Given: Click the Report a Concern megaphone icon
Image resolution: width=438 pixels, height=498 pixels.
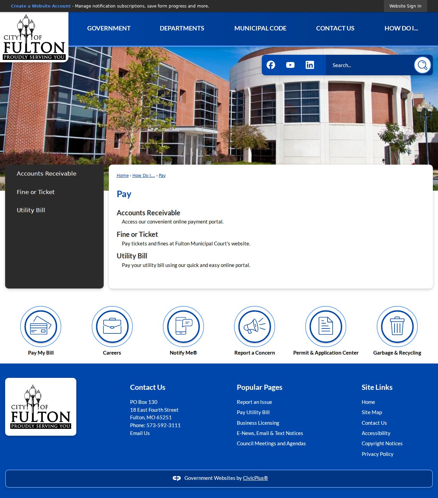Looking at the screenshot, I should [255, 327].
